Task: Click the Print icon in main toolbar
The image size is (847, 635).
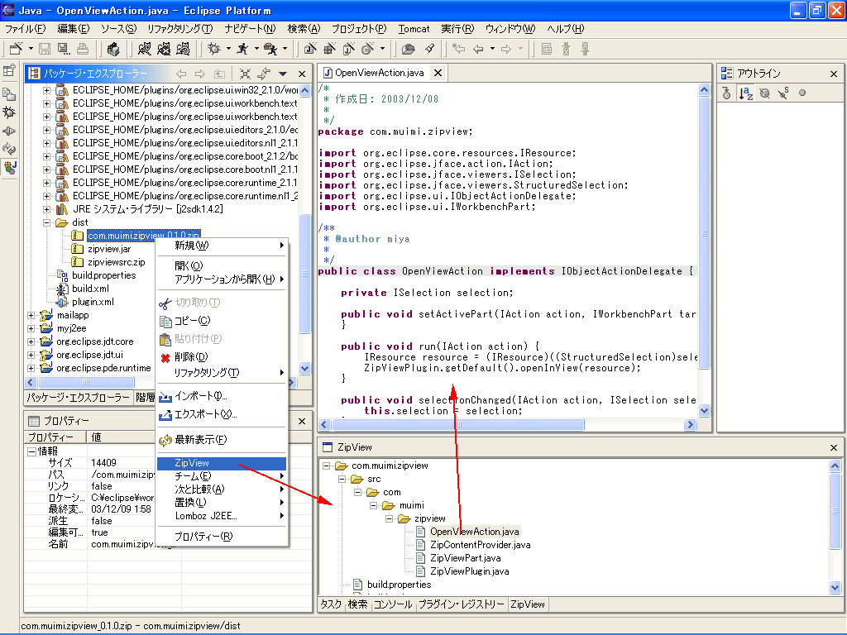Action: 84,50
